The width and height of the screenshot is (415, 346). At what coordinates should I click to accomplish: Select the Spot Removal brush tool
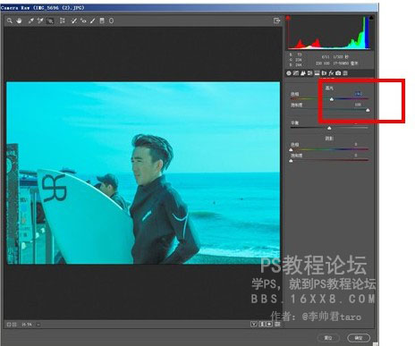coord(74,21)
